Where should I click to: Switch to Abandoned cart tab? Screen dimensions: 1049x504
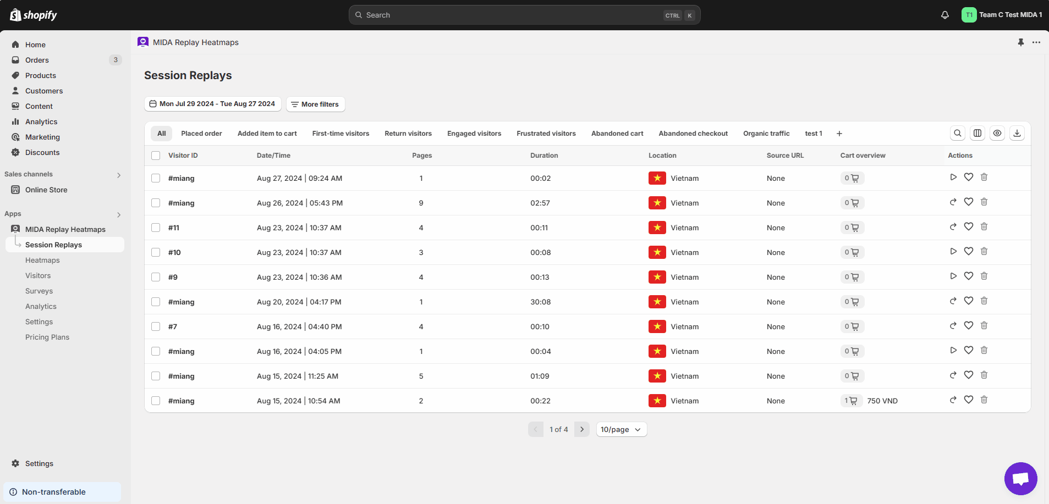pos(617,134)
